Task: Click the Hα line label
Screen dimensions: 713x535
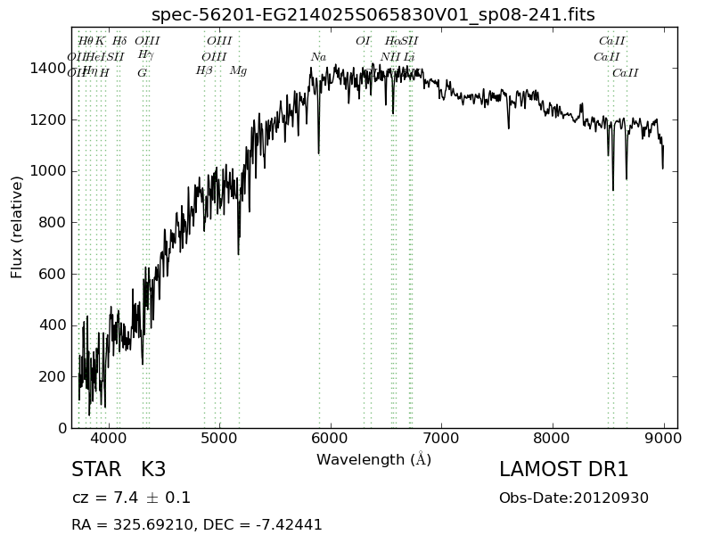Action: (392, 41)
